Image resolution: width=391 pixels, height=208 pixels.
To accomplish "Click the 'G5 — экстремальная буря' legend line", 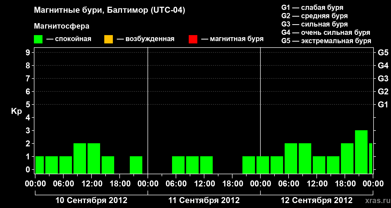I will pyautogui.click(x=326, y=41).
